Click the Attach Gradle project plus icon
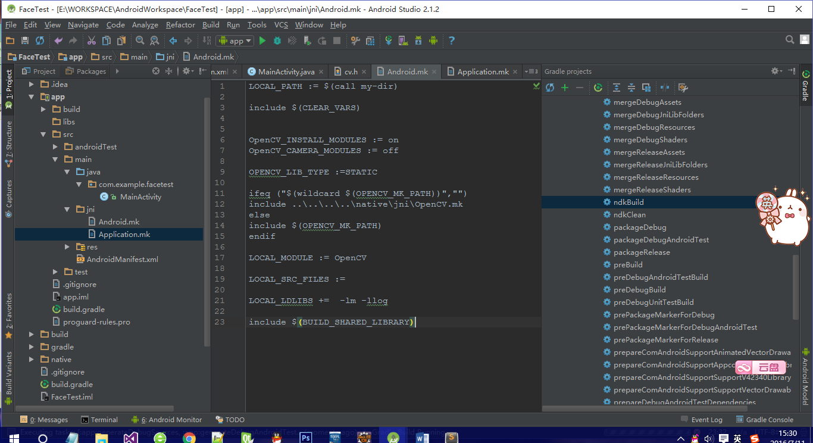 565,88
